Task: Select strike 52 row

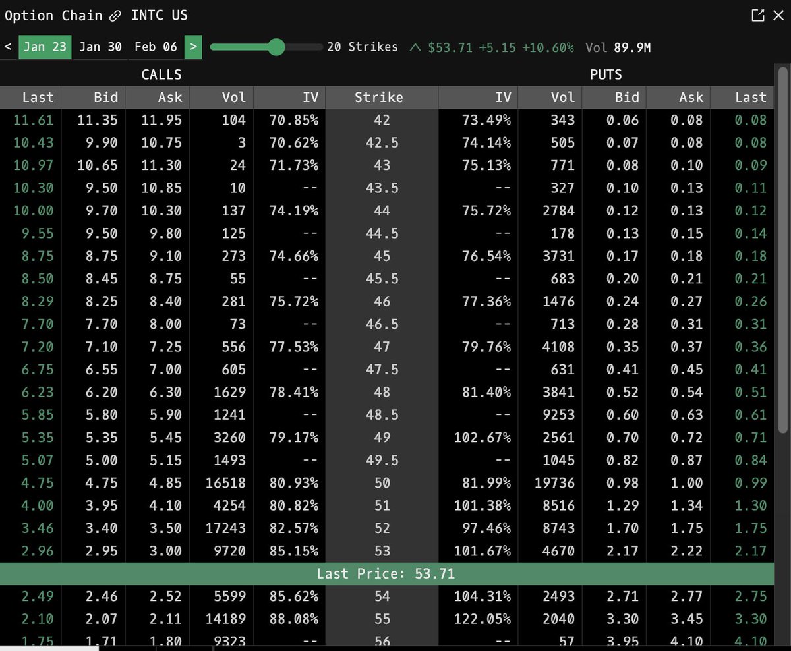Action: [x=387, y=528]
